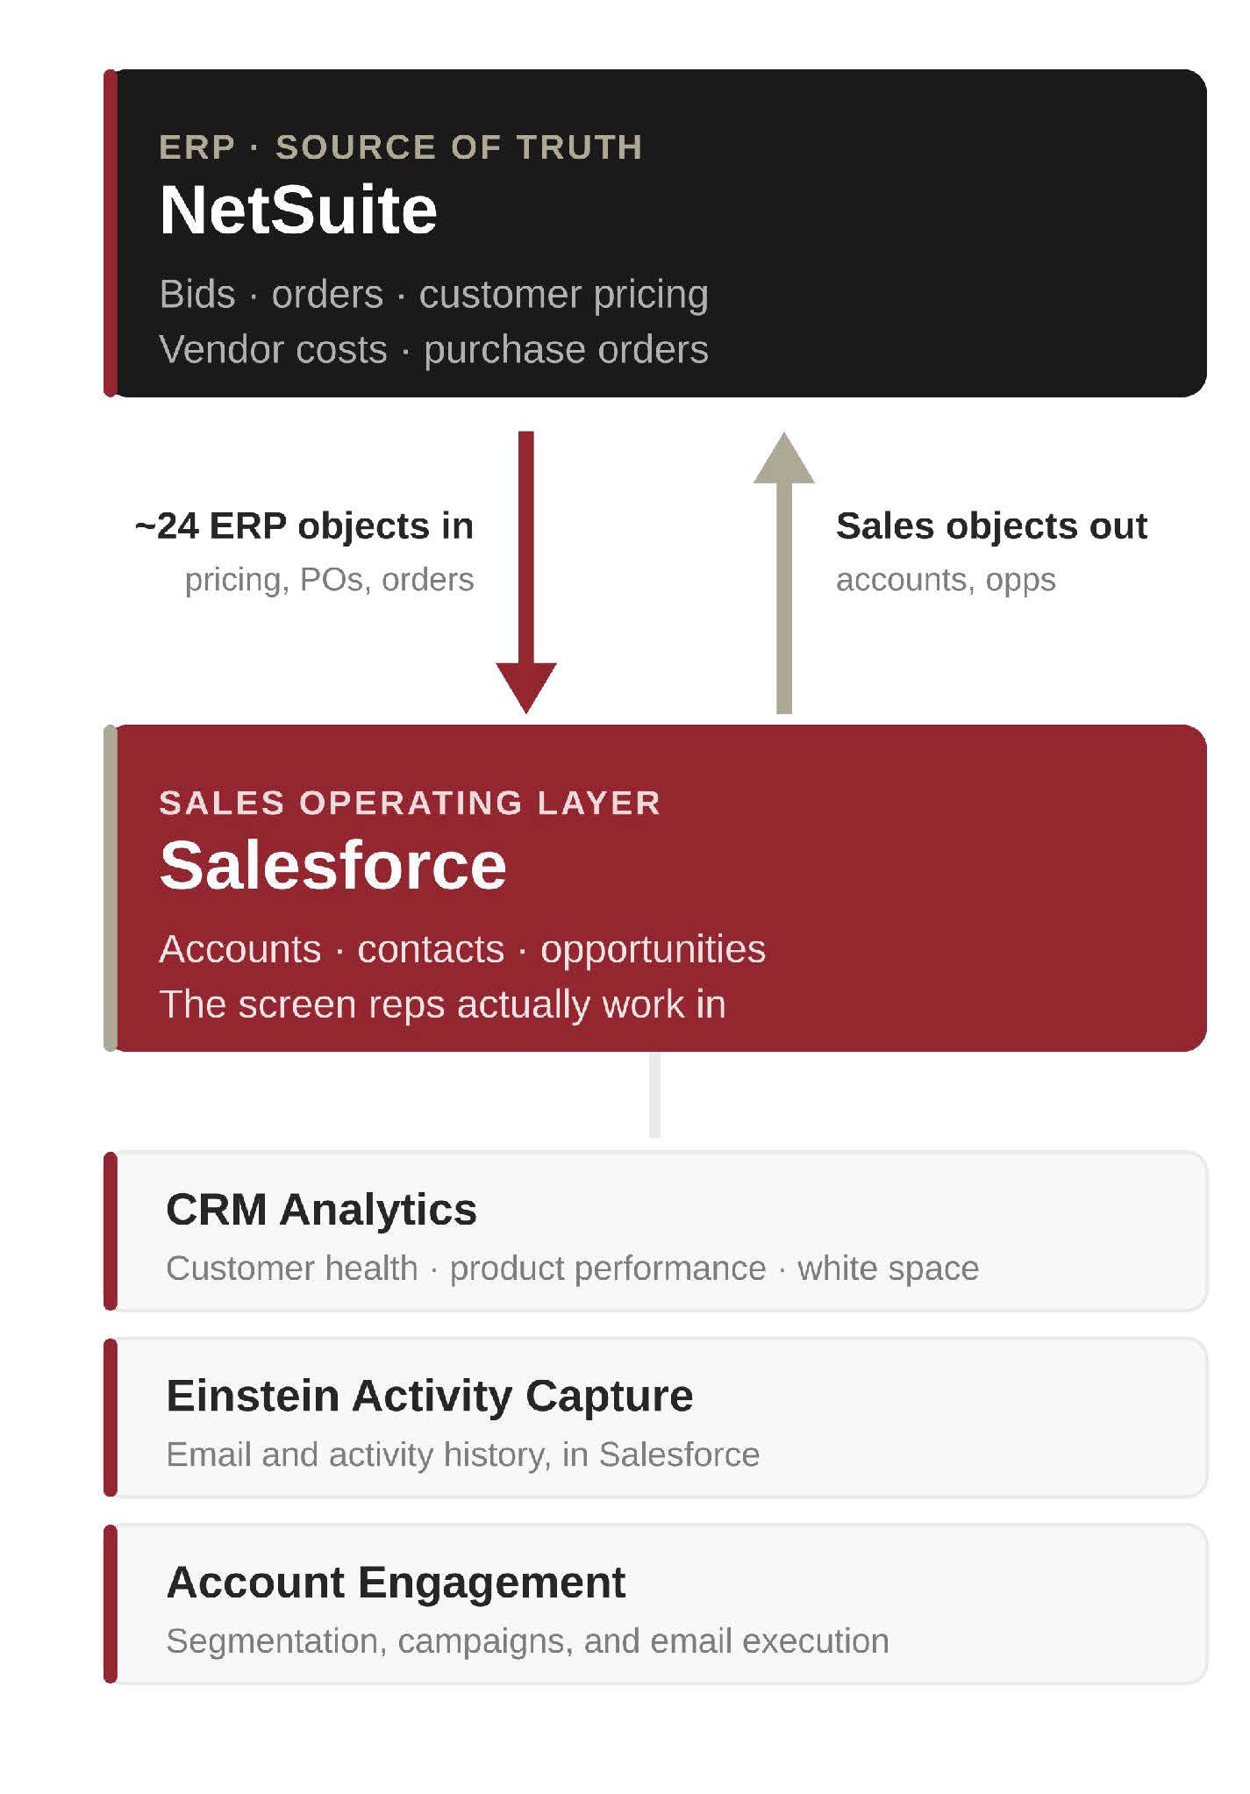Click the ~24 ERP objects in label

[x=304, y=526]
